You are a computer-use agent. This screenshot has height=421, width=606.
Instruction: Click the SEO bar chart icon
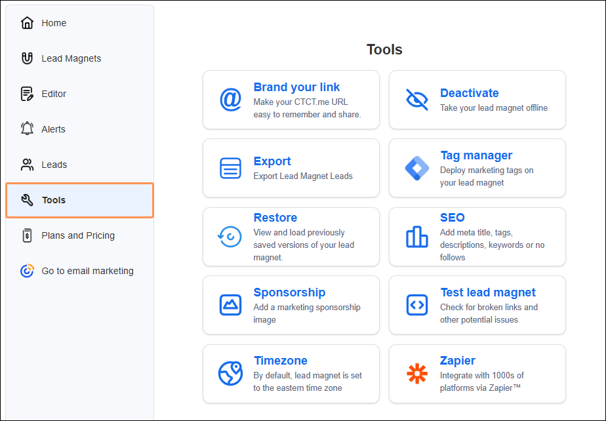[416, 237]
